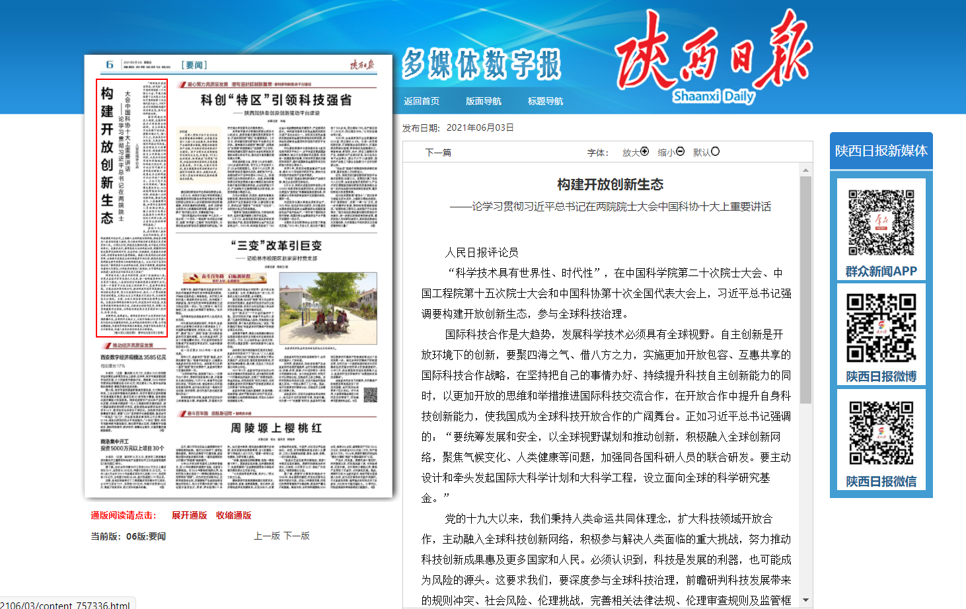Open 标题导航 menu

(x=546, y=101)
